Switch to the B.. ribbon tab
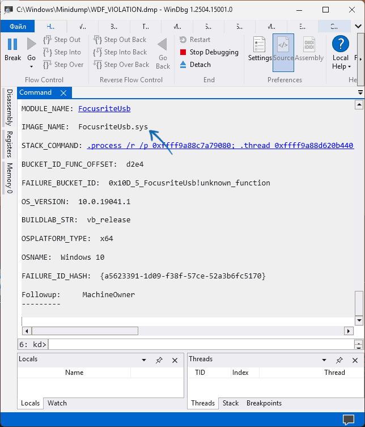This screenshot has width=365, height=427. [x=114, y=27]
